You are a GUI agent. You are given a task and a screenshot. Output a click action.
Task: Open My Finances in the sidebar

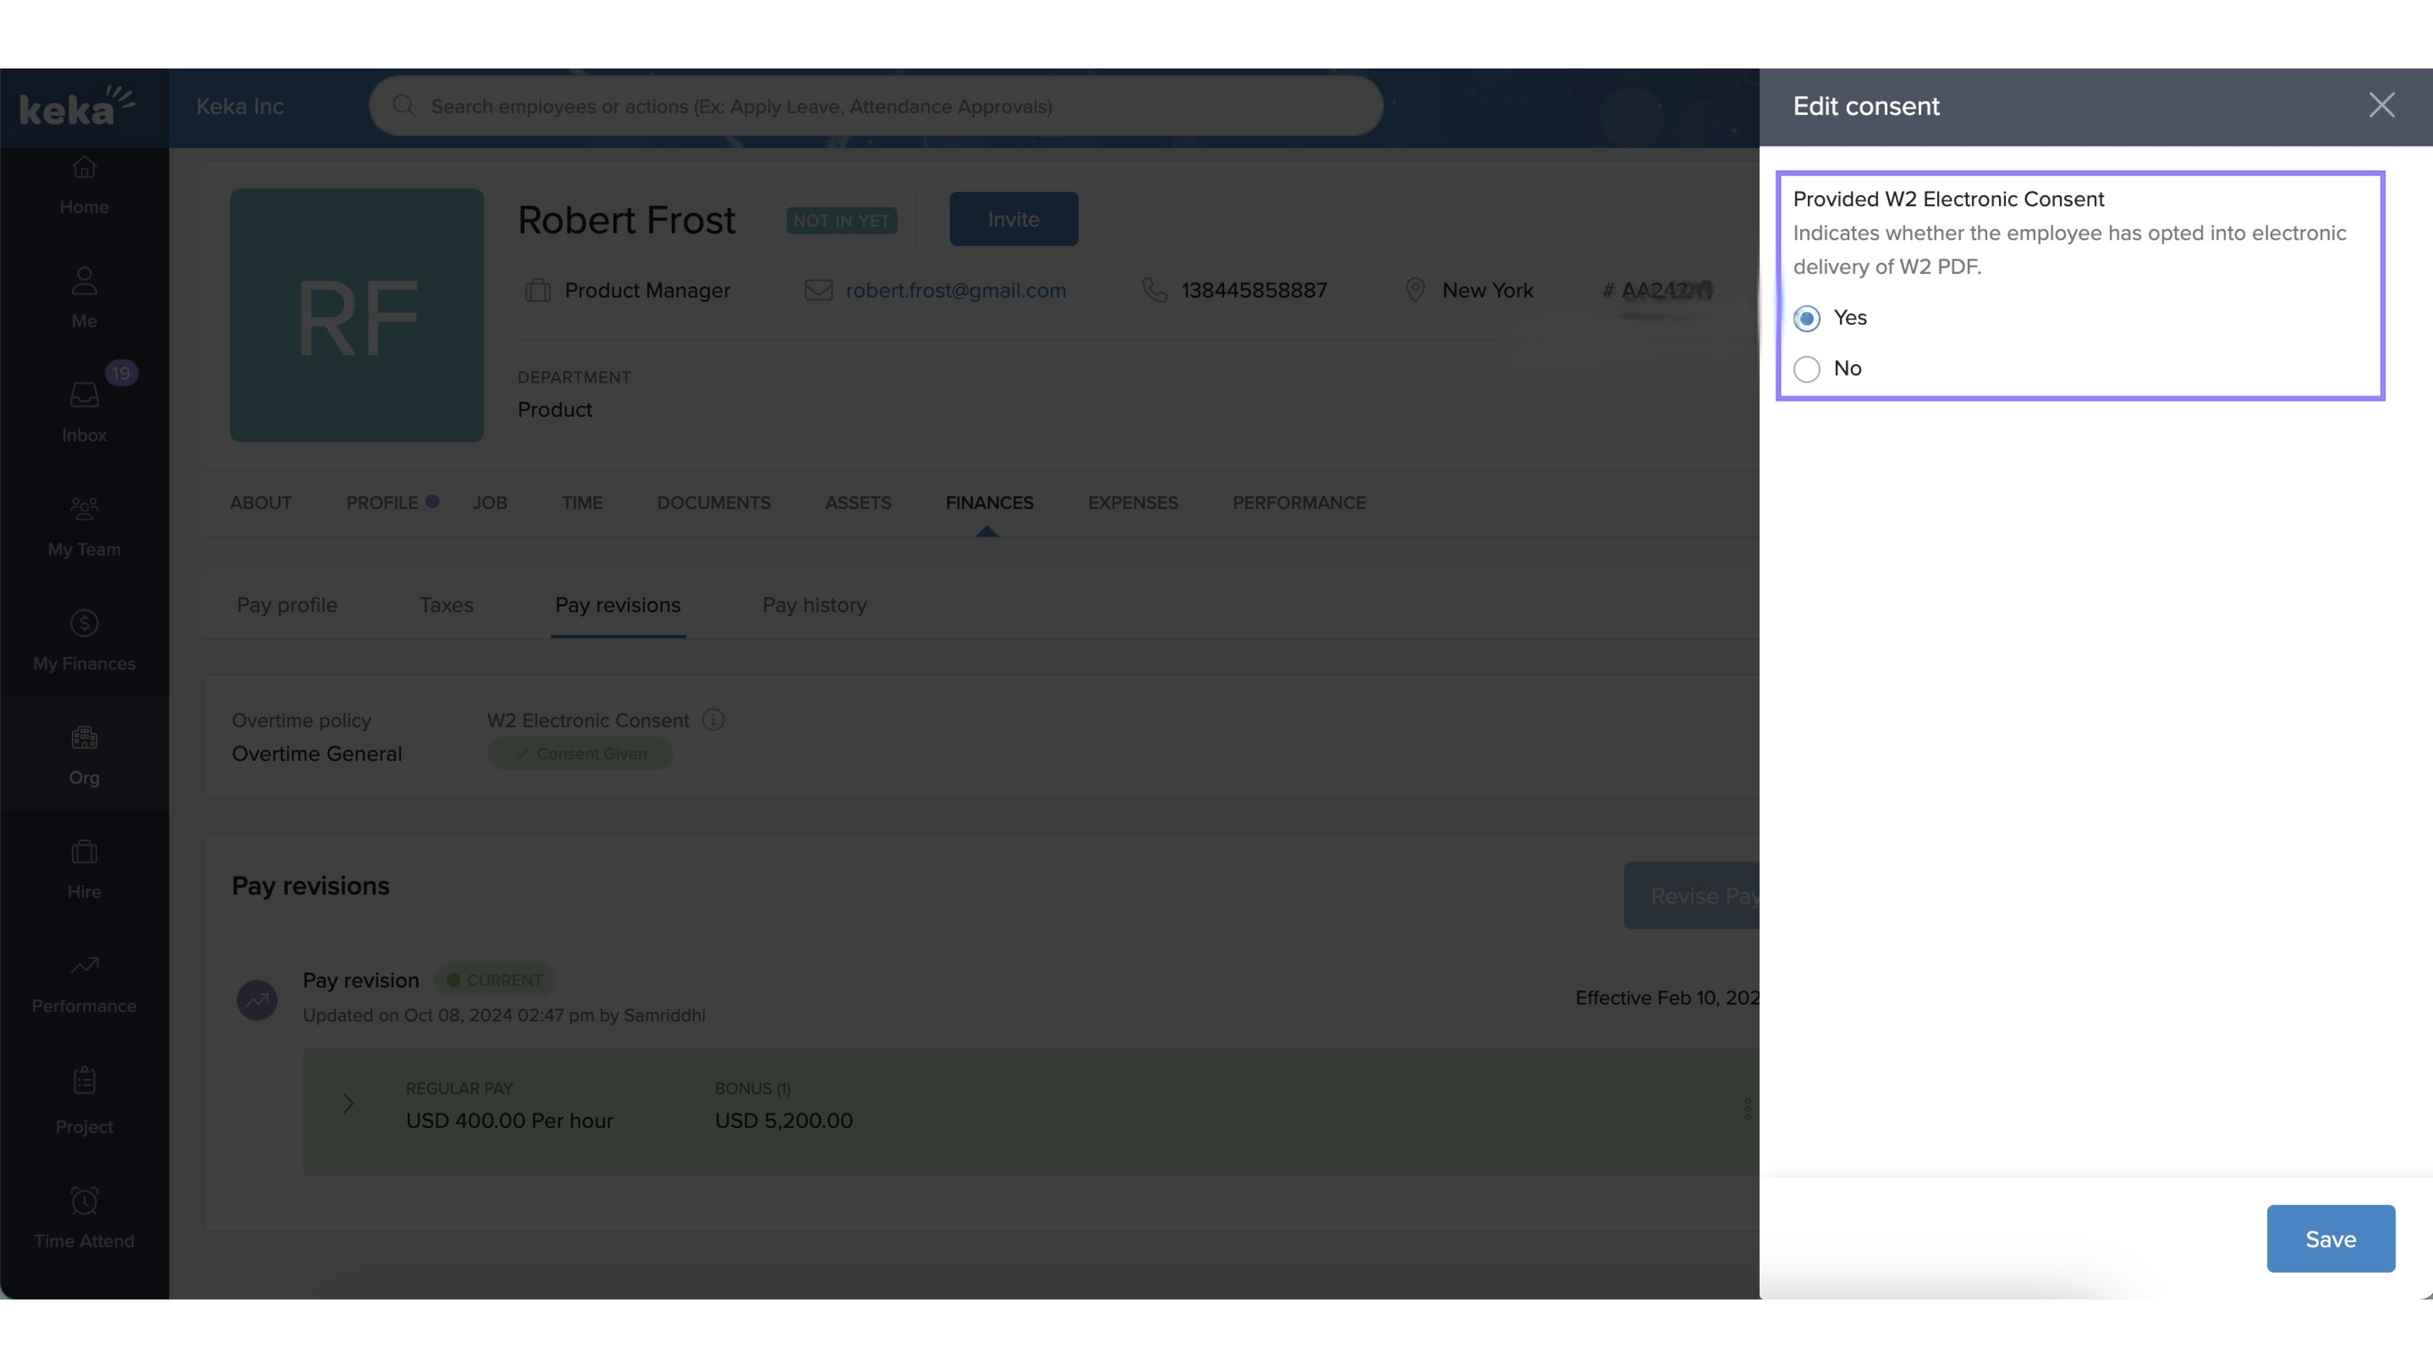coord(84,640)
